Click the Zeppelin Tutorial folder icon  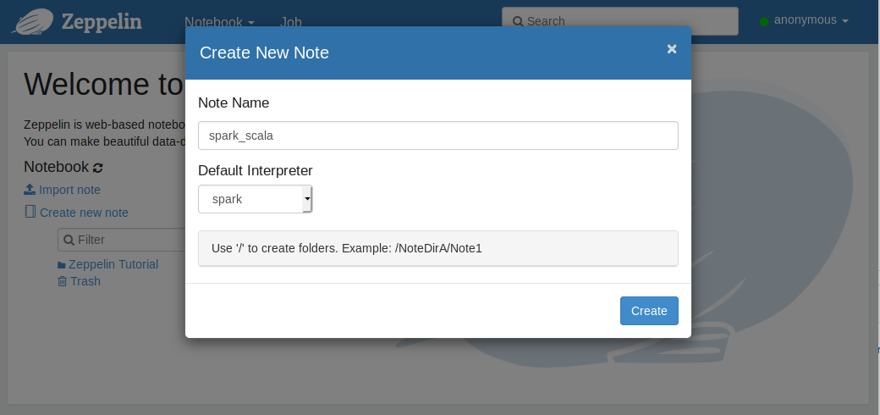61,264
